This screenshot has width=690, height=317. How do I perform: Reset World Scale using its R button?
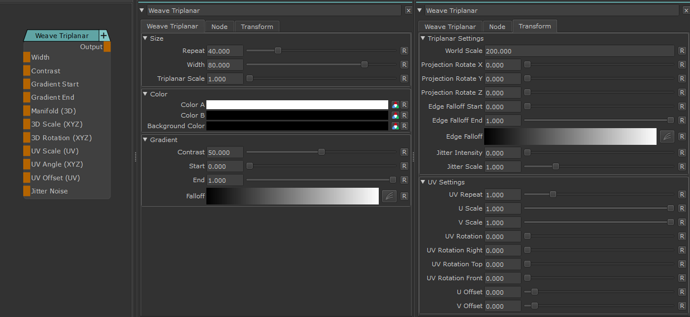point(682,51)
